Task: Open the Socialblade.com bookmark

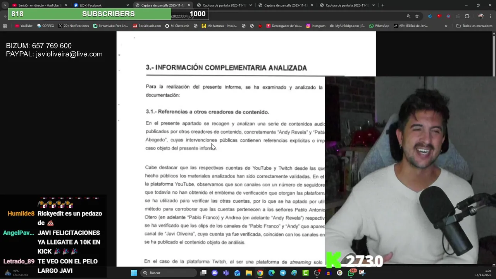Action: pos(147,26)
